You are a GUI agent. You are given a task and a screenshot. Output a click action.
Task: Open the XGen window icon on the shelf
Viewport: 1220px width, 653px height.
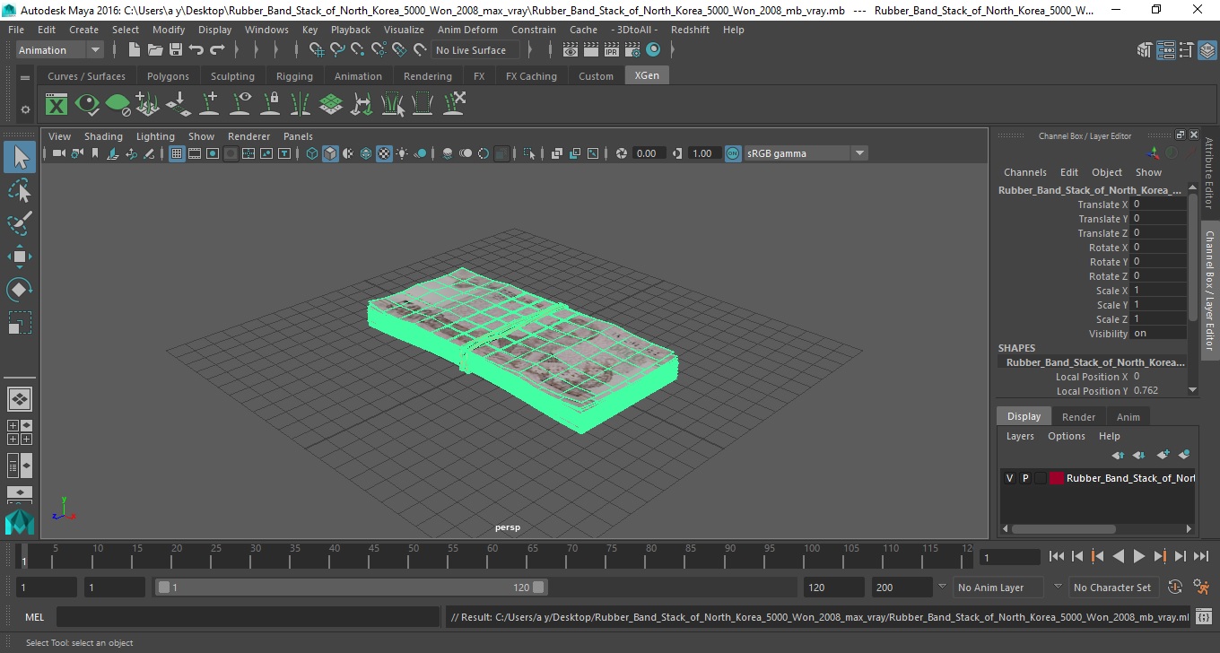click(x=57, y=104)
